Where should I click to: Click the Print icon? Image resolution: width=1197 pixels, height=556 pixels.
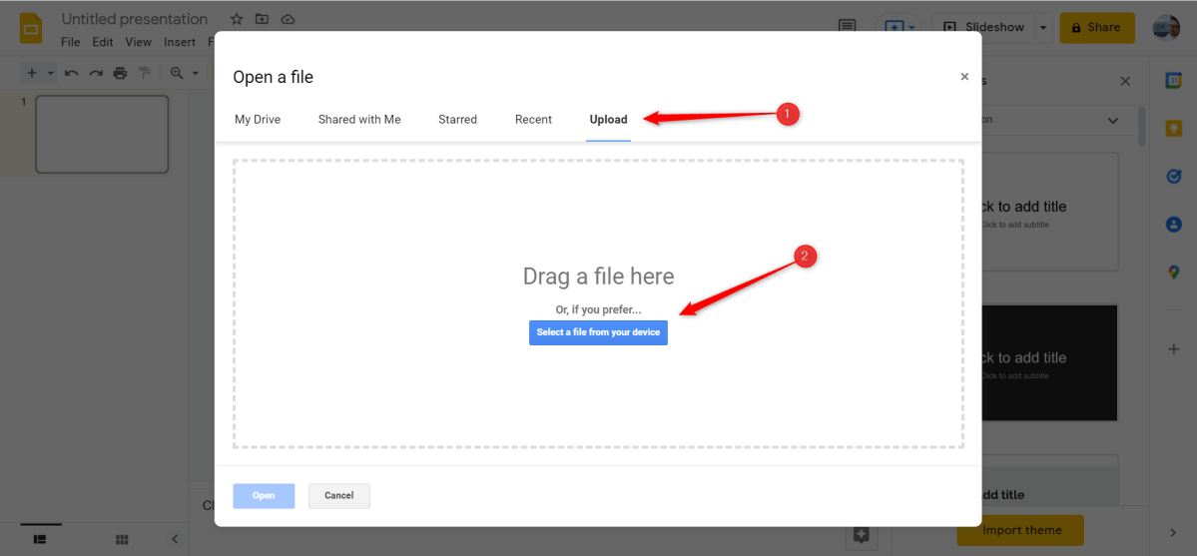pos(120,73)
